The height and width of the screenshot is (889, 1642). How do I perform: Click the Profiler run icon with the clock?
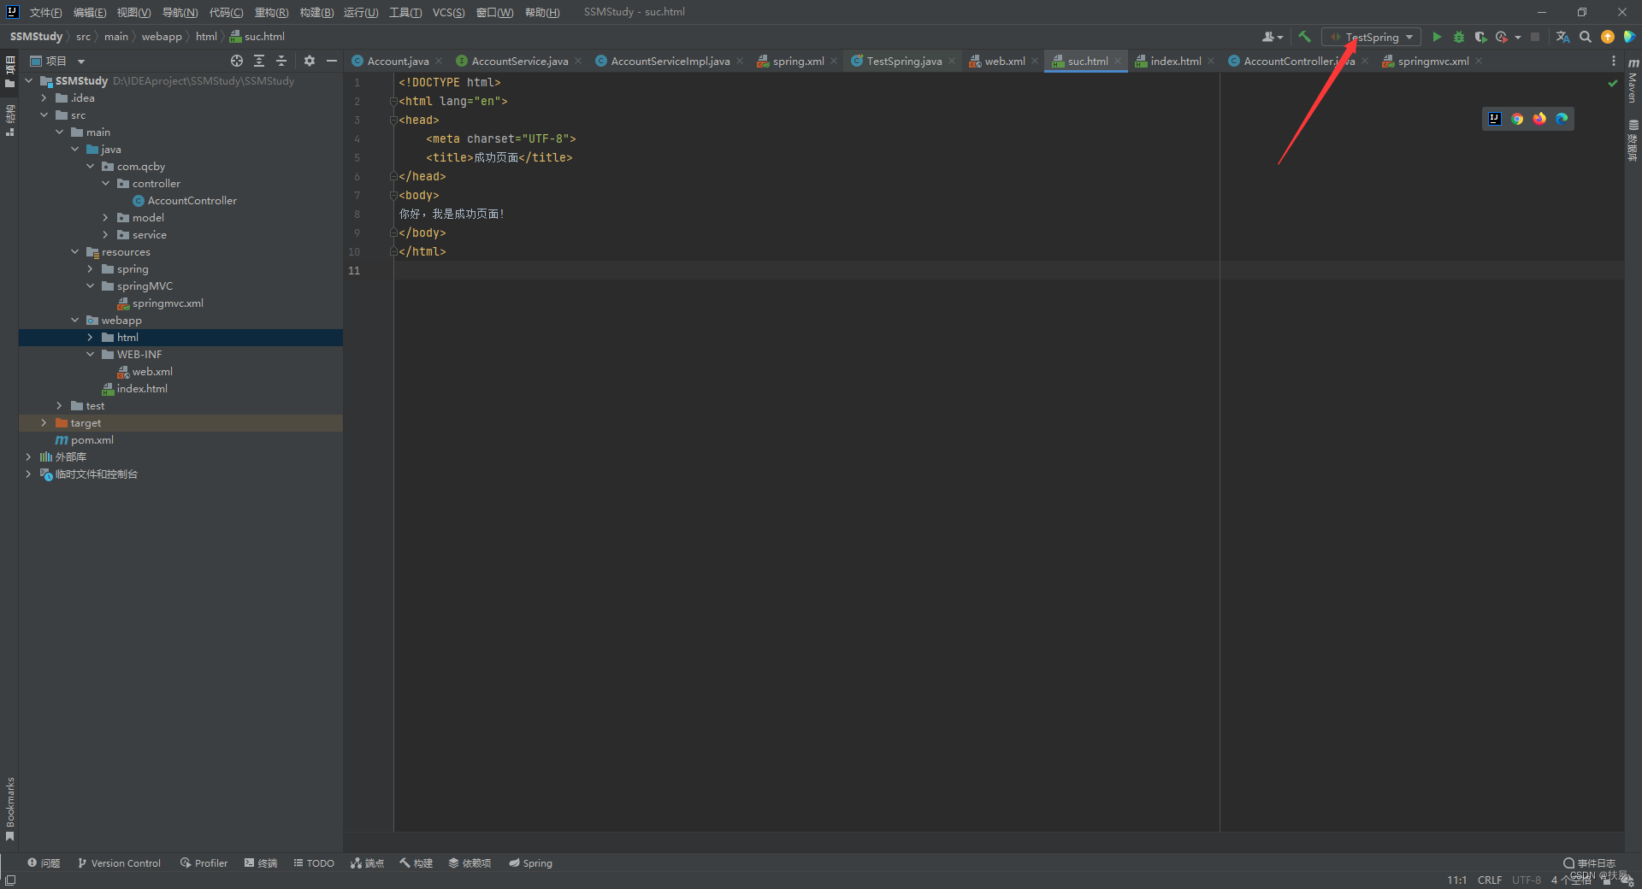[x=1502, y=37]
